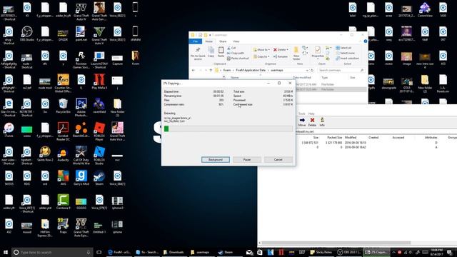Send extraction to Background
The width and height of the screenshot is (457, 257).
(x=216, y=160)
